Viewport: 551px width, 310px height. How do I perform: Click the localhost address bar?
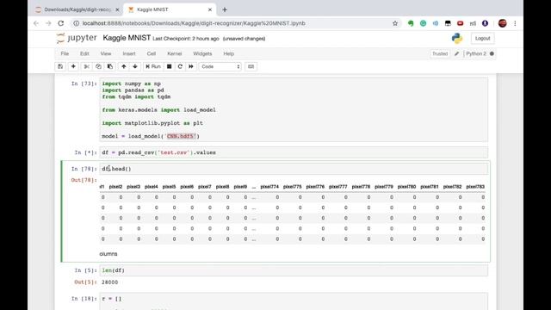pyautogui.click(x=232, y=23)
